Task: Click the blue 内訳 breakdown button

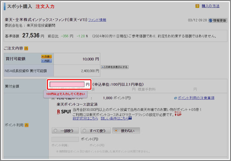Action: 47,61
